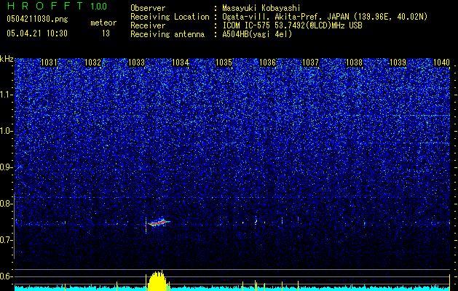Click the A504HB(yagi 4el) antenna text
Screen dimensions: 458x291
tap(257, 34)
